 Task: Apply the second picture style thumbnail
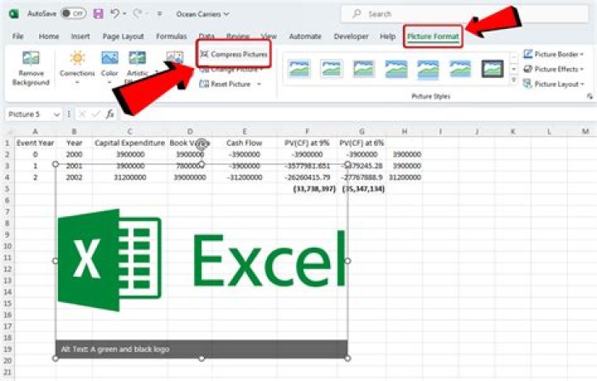coord(331,69)
